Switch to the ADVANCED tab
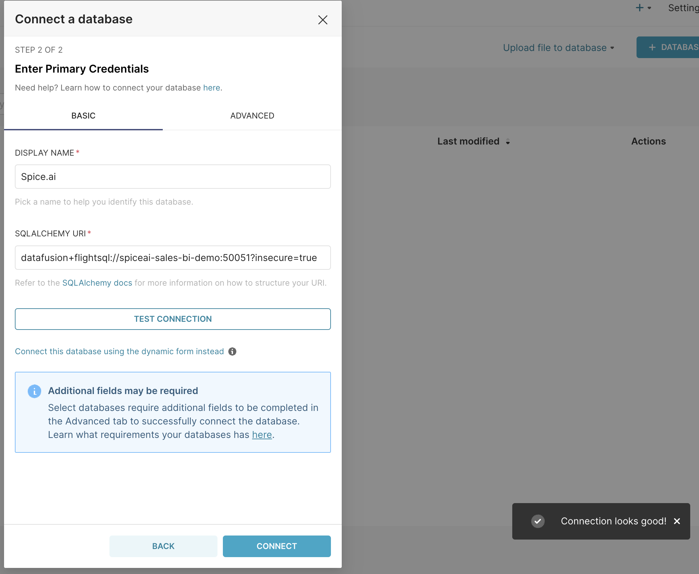This screenshot has width=699, height=574. coord(252,116)
